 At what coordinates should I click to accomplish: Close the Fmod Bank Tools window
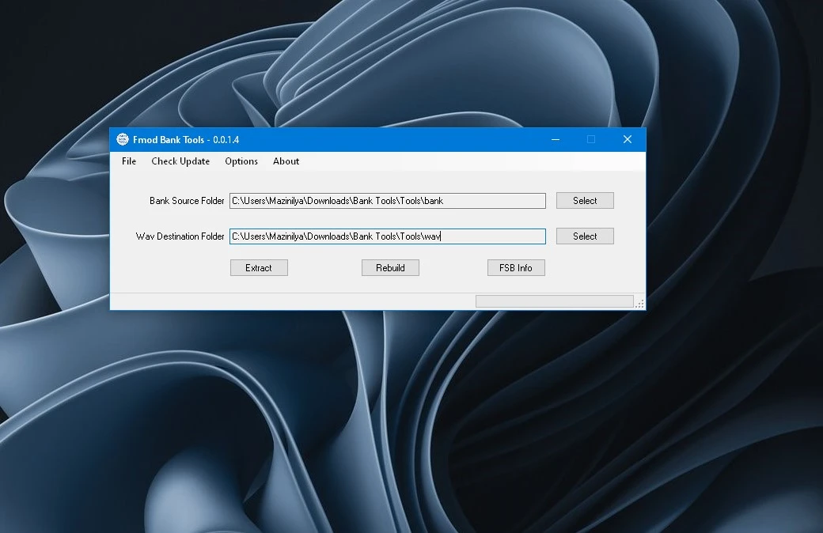pos(628,139)
